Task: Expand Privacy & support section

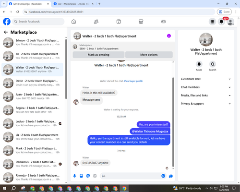Action: [206, 104]
